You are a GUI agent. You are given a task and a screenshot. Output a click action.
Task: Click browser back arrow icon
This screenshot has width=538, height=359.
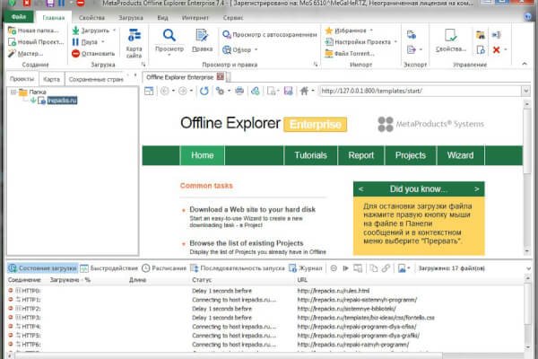pyautogui.click(x=164, y=91)
